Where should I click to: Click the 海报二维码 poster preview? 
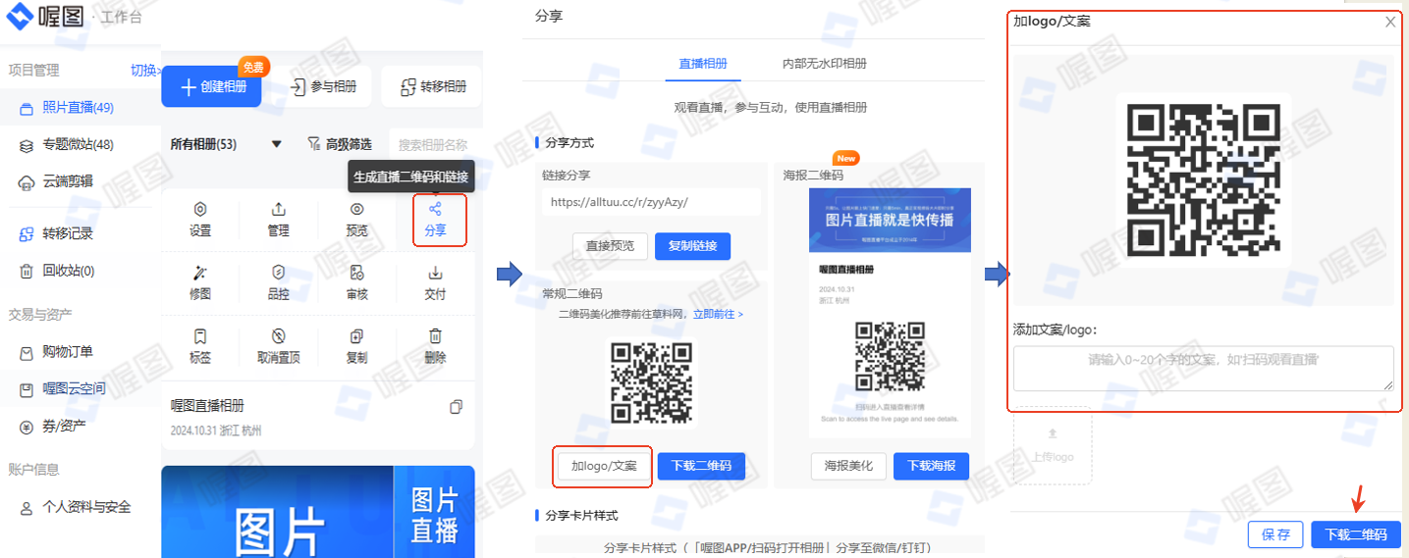click(890, 312)
